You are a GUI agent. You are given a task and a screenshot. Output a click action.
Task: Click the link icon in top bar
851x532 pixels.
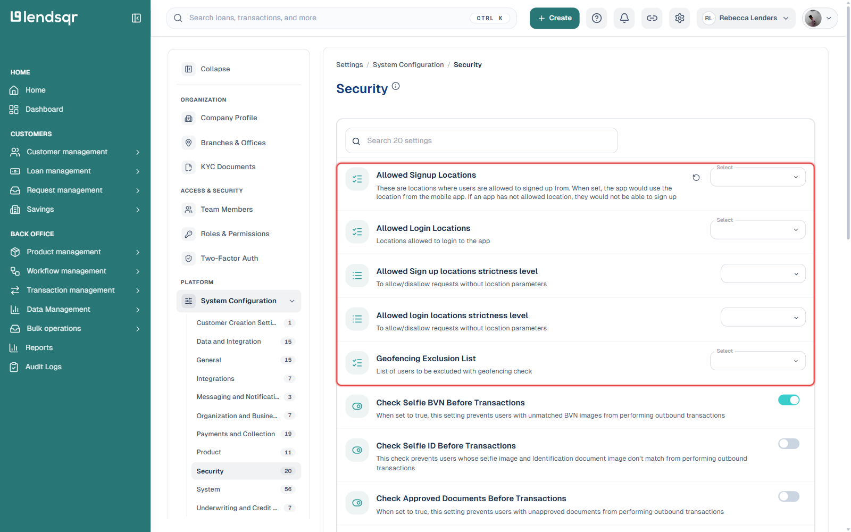click(x=652, y=18)
